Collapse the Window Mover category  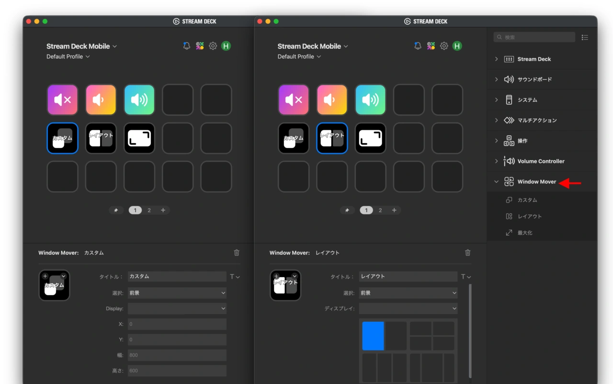click(x=496, y=181)
